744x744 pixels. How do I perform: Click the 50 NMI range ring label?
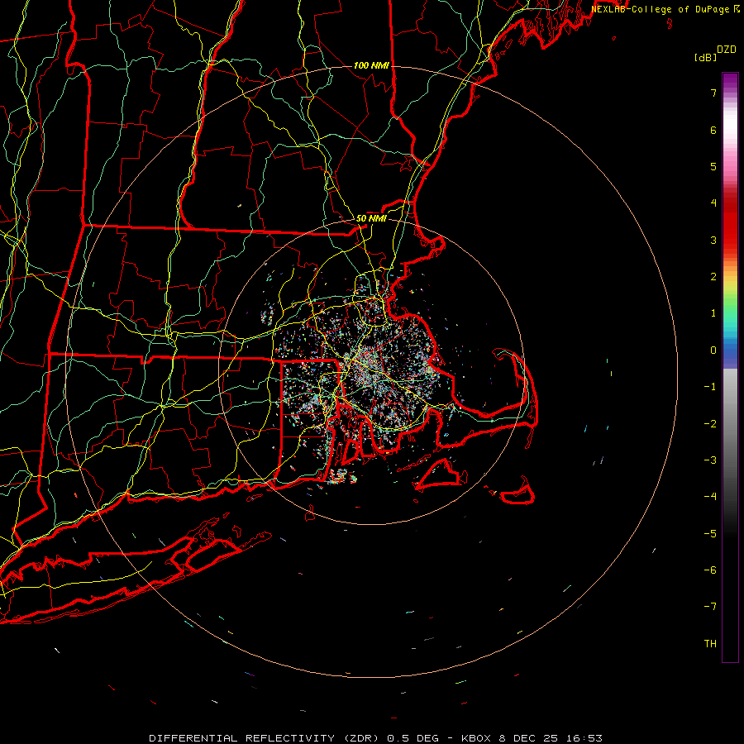click(x=371, y=218)
